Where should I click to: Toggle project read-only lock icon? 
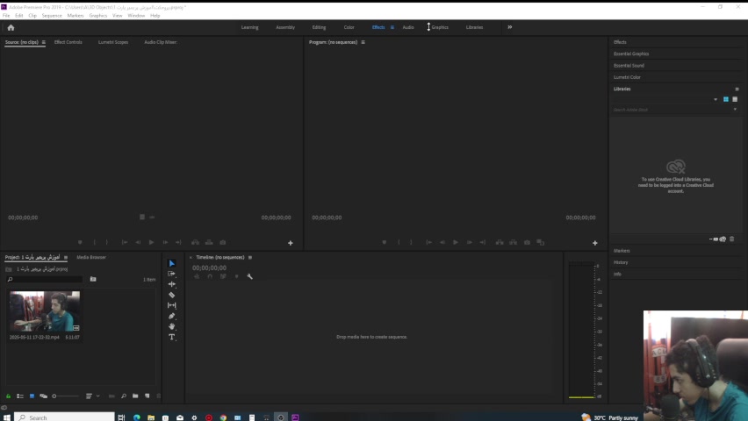pyautogui.click(x=8, y=396)
